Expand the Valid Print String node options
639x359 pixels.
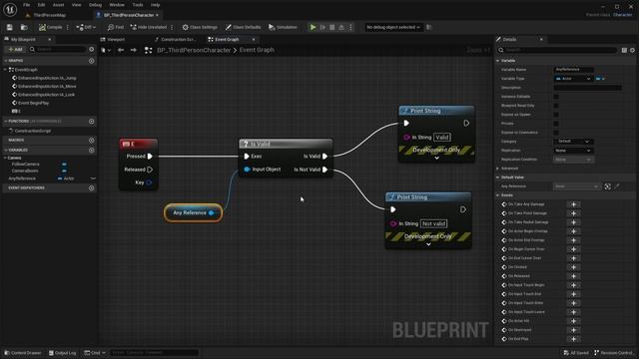tap(436, 158)
